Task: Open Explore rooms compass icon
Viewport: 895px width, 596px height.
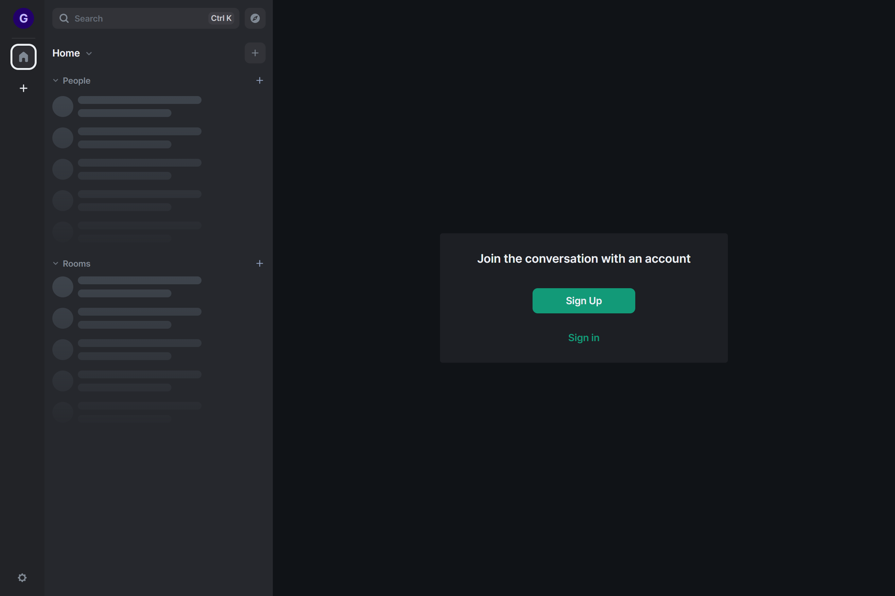Action: click(255, 18)
